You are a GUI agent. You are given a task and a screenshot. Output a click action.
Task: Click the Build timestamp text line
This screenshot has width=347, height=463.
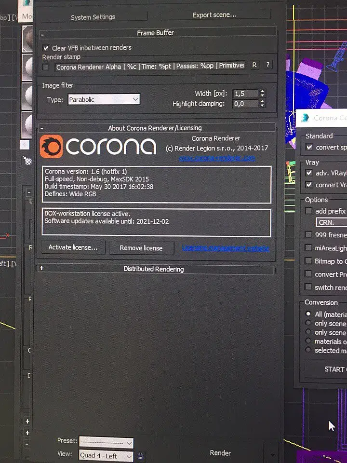pos(99,187)
